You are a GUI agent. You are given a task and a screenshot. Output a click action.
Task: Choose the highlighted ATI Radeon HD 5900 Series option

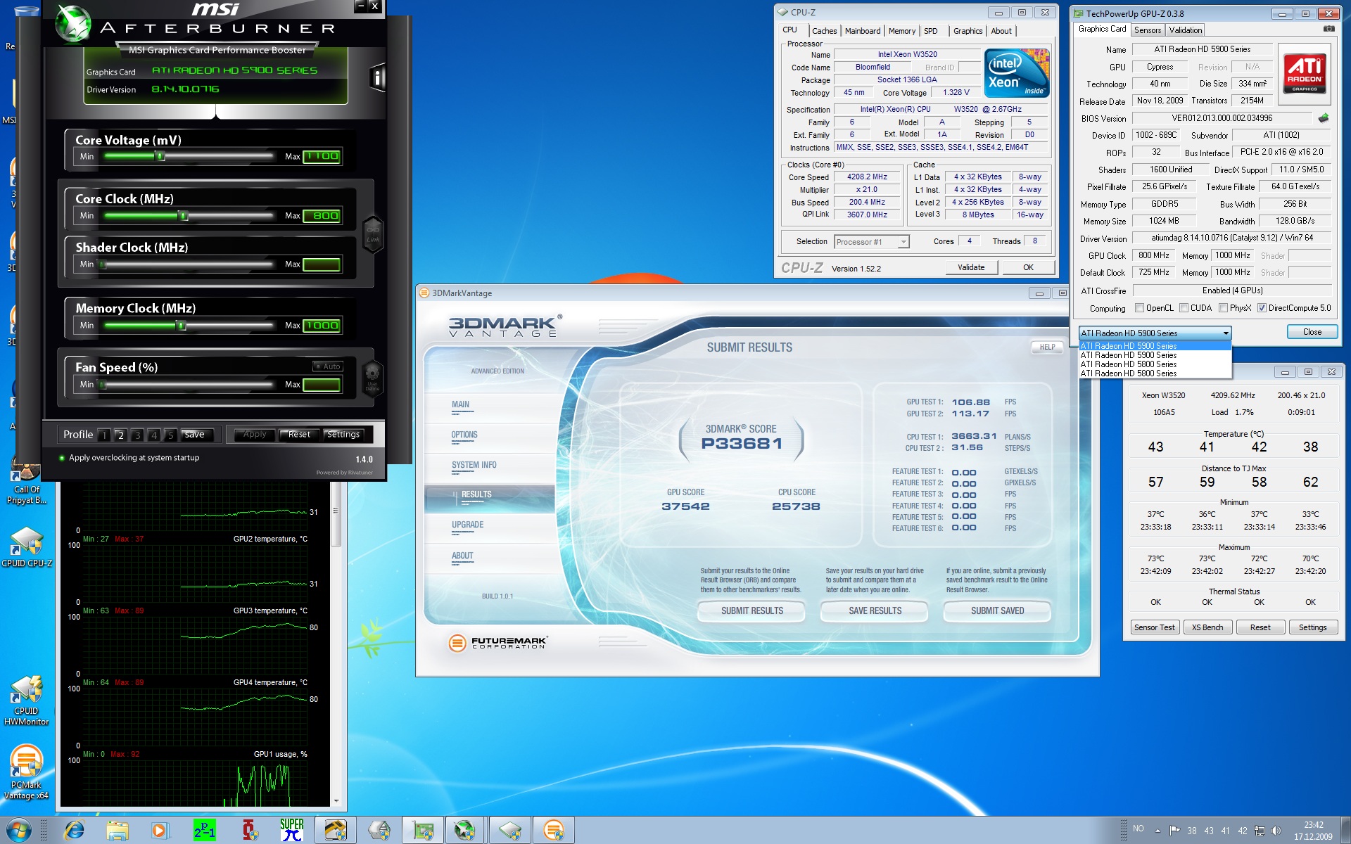(x=1155, y=345)
